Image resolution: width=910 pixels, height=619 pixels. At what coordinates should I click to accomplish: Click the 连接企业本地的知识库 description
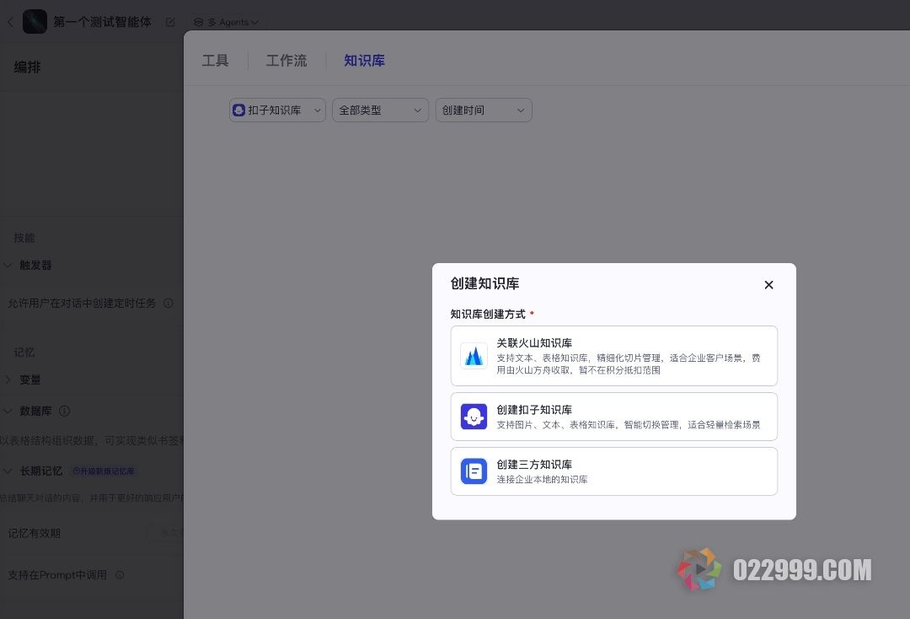click(542, 480)
